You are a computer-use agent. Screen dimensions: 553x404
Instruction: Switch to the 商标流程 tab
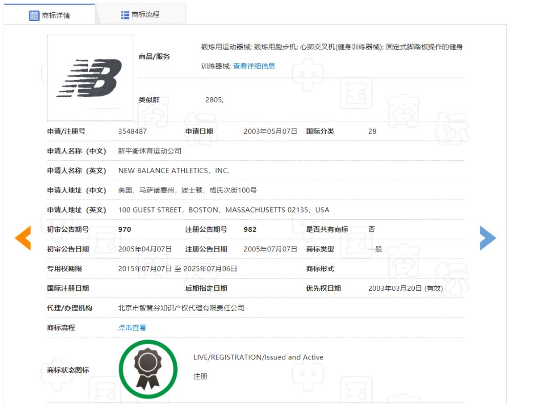[140, 14]
